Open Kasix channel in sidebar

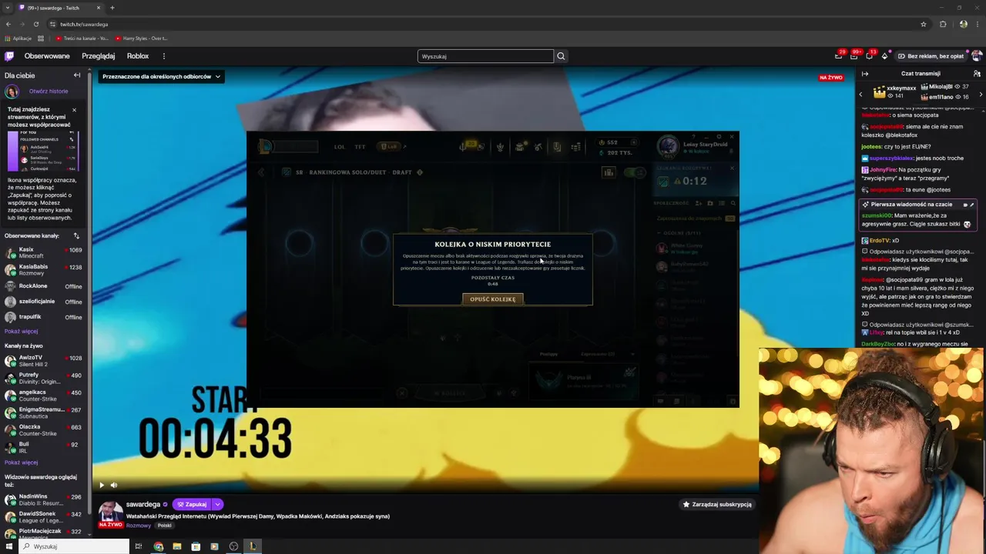coord(43,252)
